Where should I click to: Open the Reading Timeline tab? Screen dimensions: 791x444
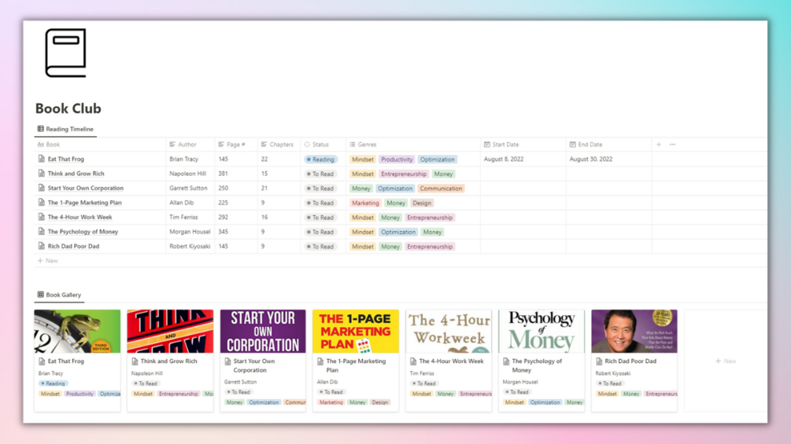(65, 129)
